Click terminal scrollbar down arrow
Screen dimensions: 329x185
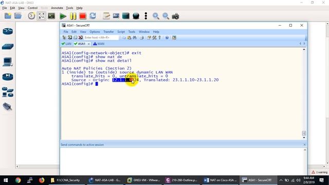pyautogui.click(x=304, y=138)
